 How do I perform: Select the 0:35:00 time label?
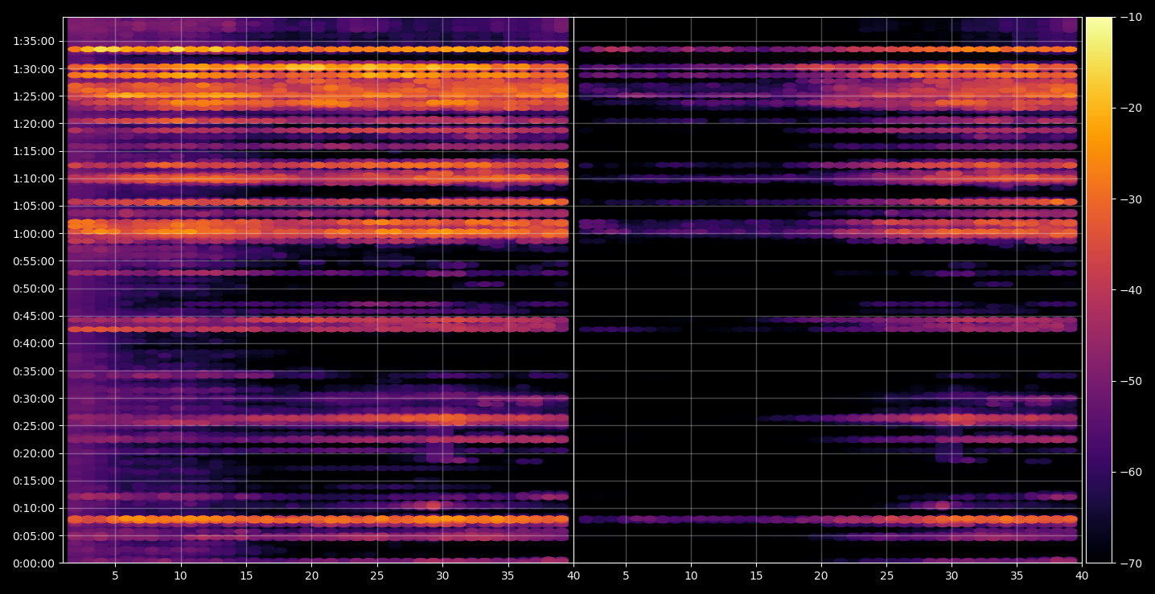tap(35, 371)
